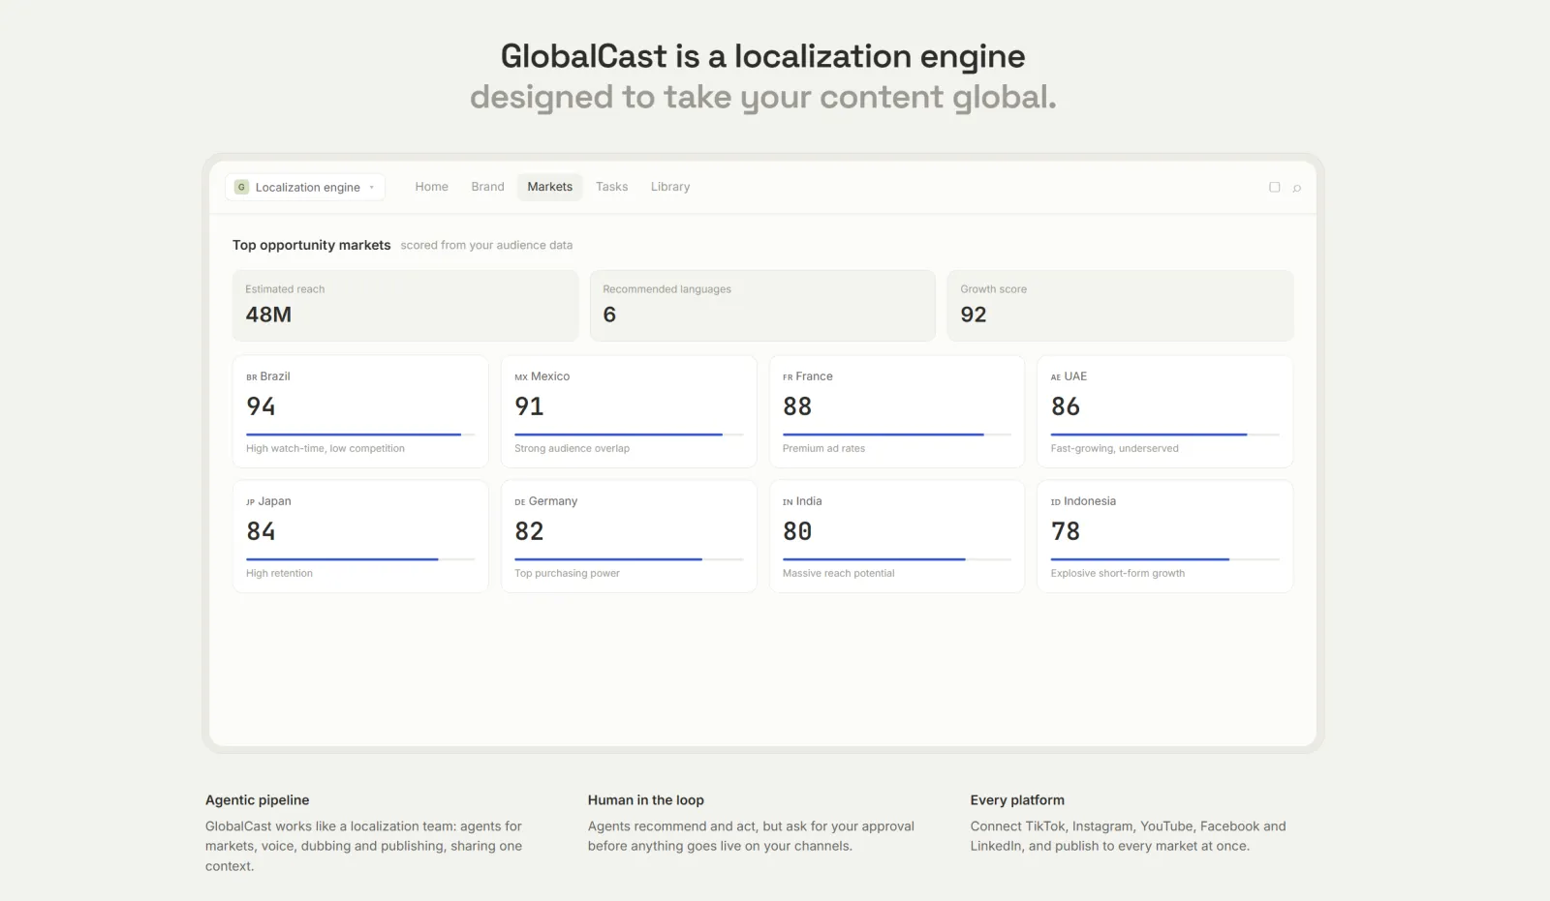Click France's score value 88
1550x901 pixels.
tap(797, 406)
